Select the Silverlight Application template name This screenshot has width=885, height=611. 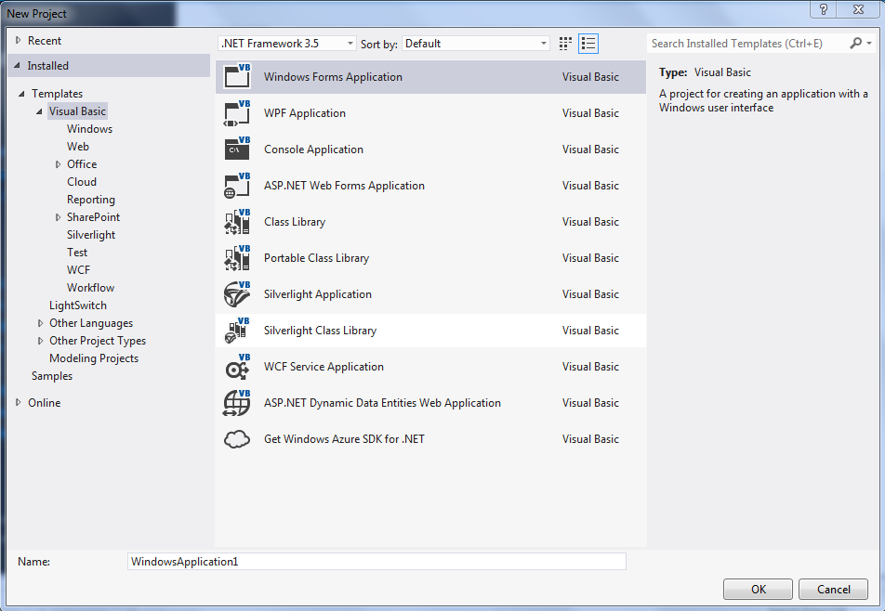pyautogui.click(x=318, y=294)
